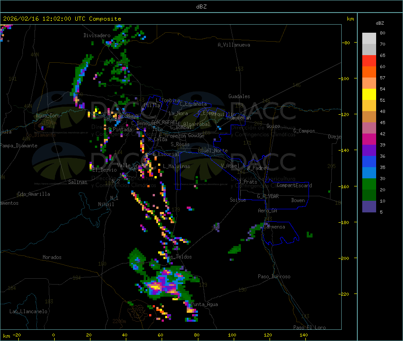Click the Atuel_Norte place label

pyautogui.click(x=213, y=151)
